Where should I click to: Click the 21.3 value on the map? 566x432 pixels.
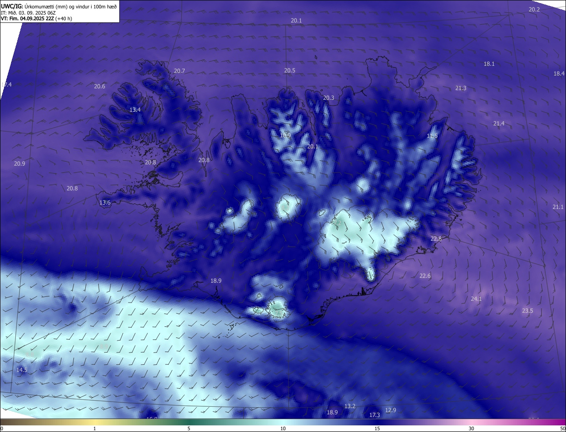point(460,88)
